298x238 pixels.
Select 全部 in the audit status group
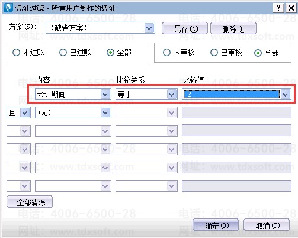258,53
